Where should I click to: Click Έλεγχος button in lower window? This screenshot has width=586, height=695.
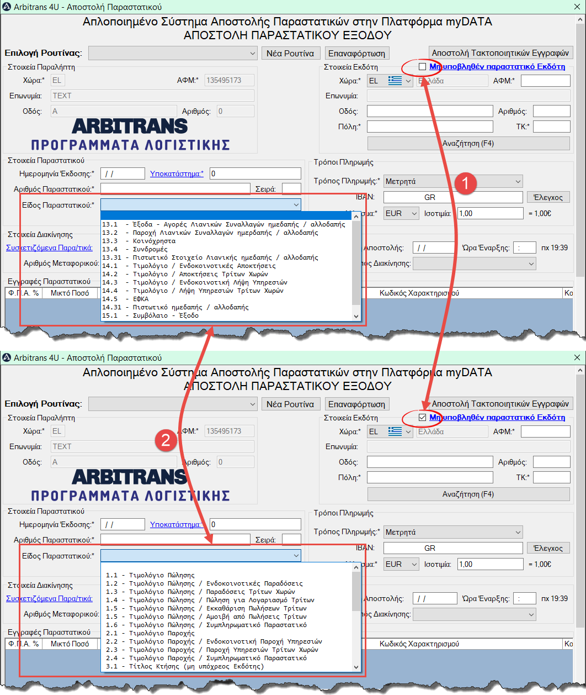(x=548, y=548)
